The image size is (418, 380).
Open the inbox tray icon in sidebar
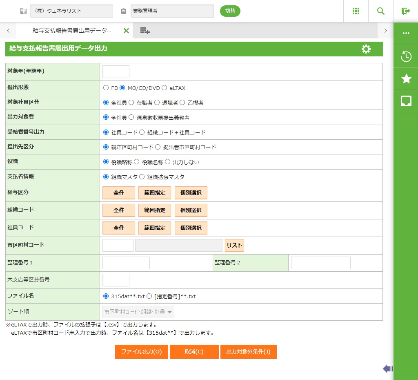point(406,101)
